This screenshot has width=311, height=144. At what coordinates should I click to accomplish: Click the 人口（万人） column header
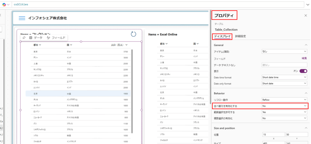[x=119, y=45]
